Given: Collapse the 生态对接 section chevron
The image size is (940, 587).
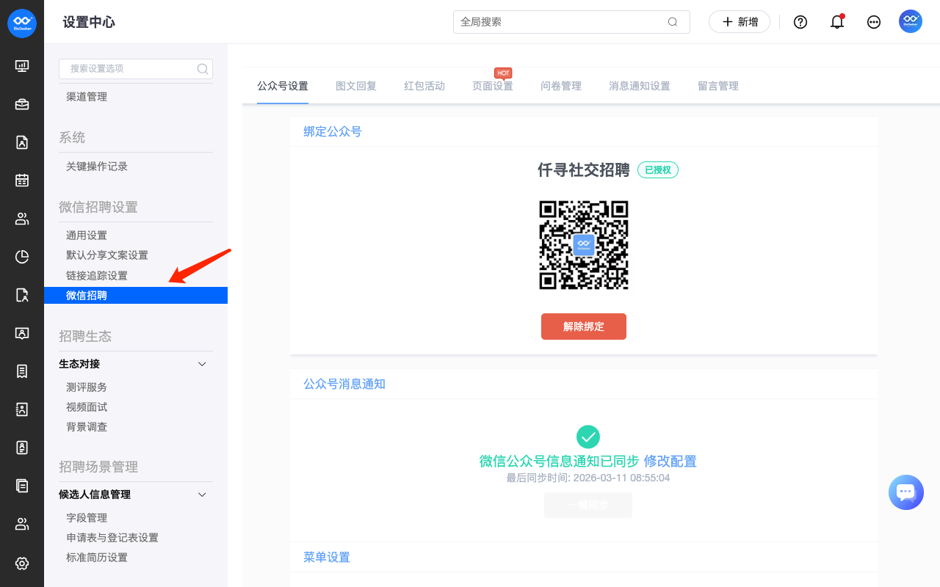Looking at the screenshot, I should (x=203, y=364).
